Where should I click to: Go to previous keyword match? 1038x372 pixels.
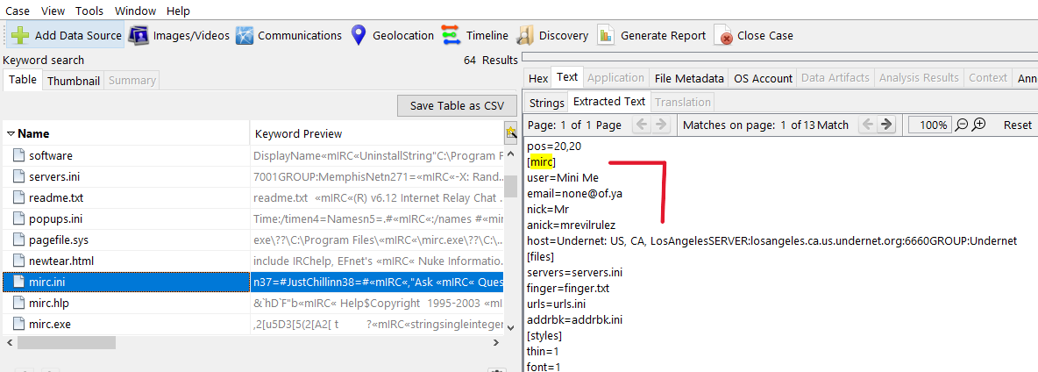coord(866,125)
